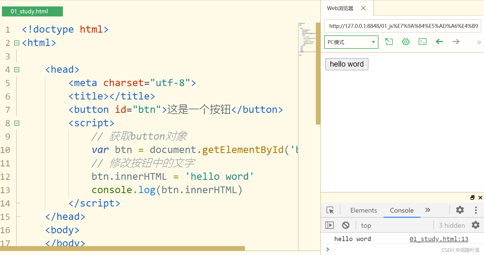Close the DevTools panel X
This screenshot has width=484, height=255.
tap(480, 198)
